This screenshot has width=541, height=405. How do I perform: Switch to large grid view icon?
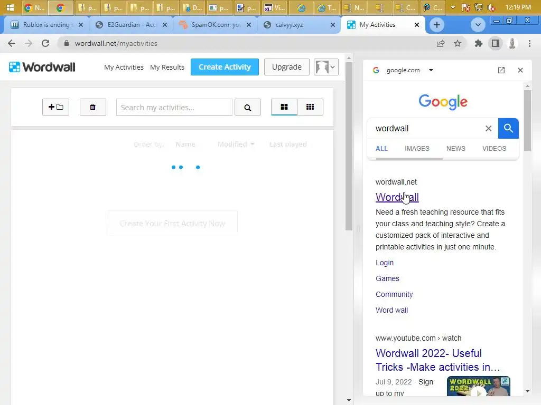(284, 107)
